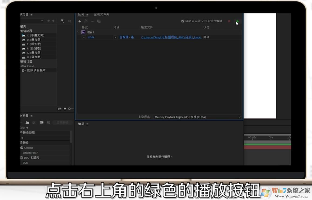This screenshot has height=200, width=312.
Task: Click the forward arrow in media browser
Action: [x=53, y=21]
